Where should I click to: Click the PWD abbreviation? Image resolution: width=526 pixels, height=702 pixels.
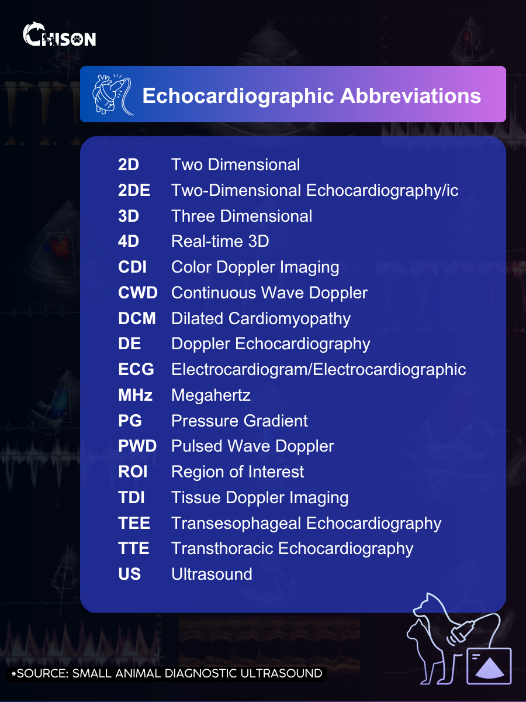(x=137, y=446)
